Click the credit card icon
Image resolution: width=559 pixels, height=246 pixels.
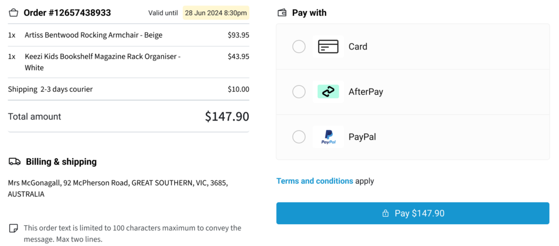328,47
